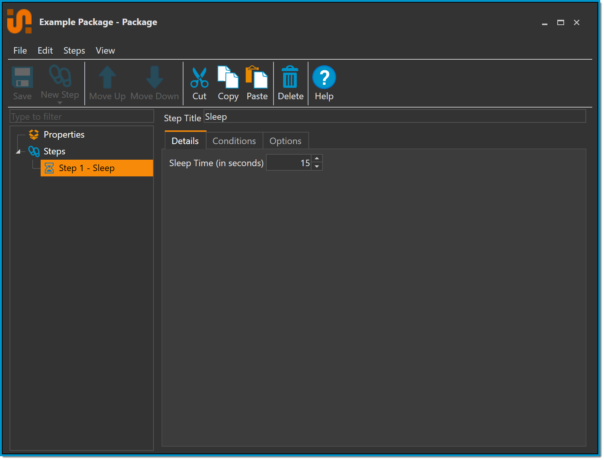Open the Steps menu
Image resolution: width=604 pixels, height=460 pixels.
point(74,51)
